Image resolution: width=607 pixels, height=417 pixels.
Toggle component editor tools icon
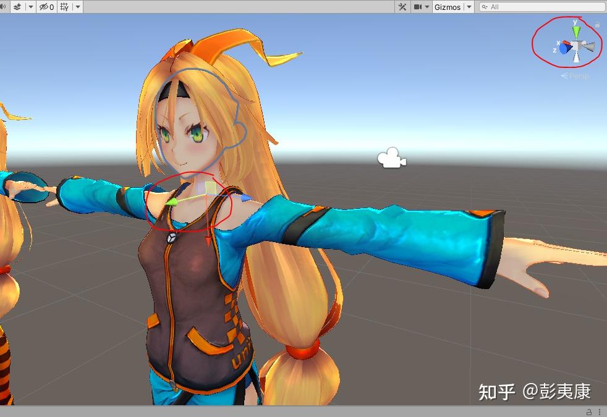[402, 7]
